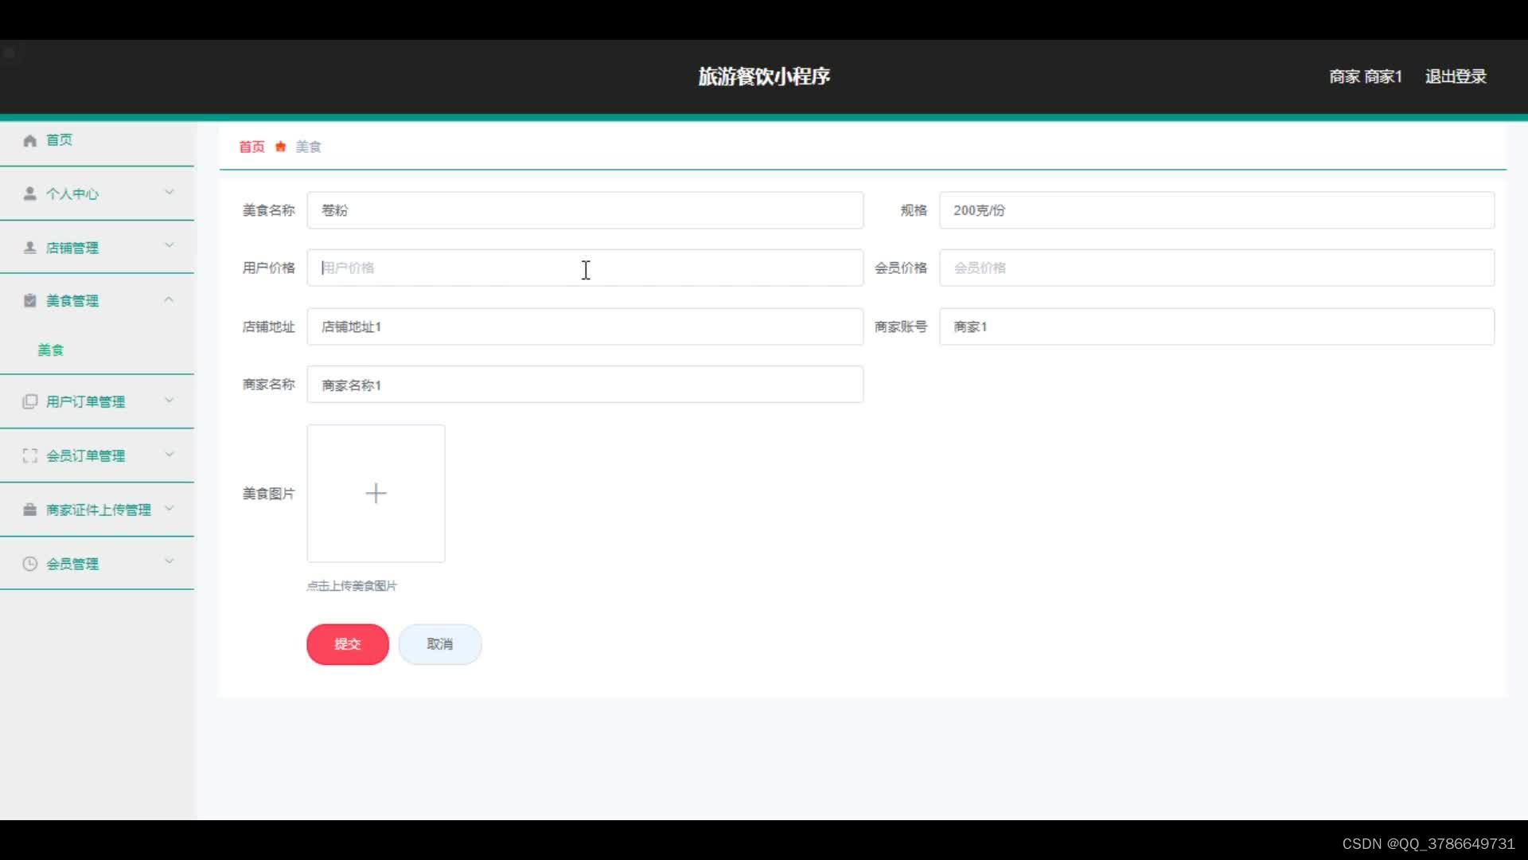This screenshot has width=1528, height=860.
Task: Click 退出登录 to log out
Action: 1456,76
